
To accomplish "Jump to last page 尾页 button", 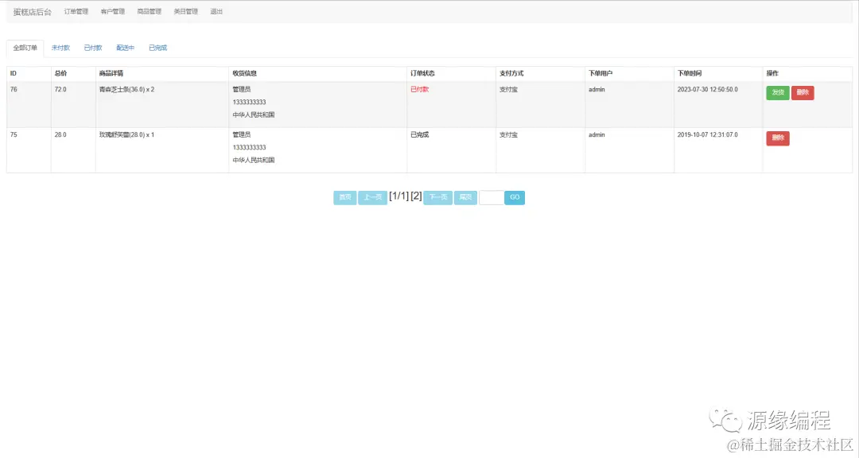I will click(465, 197).
